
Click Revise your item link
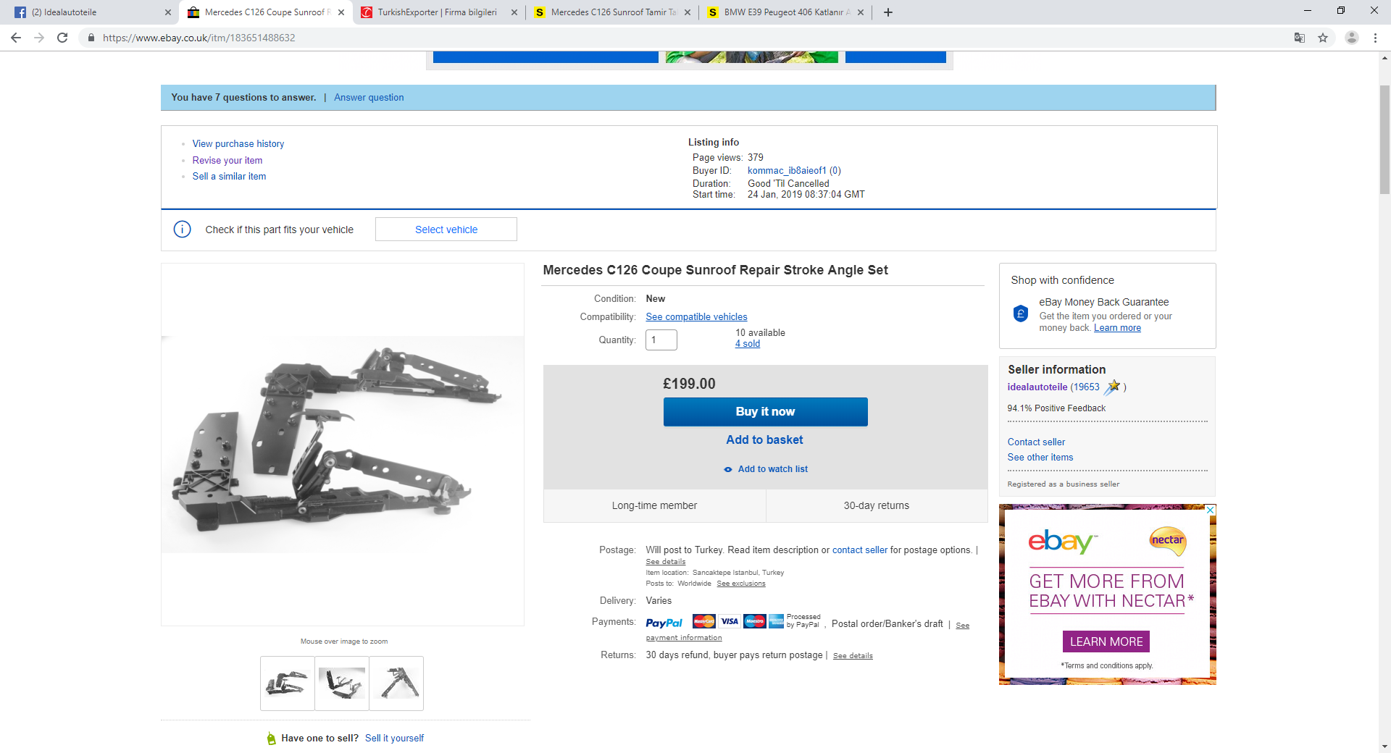[227, 161]
